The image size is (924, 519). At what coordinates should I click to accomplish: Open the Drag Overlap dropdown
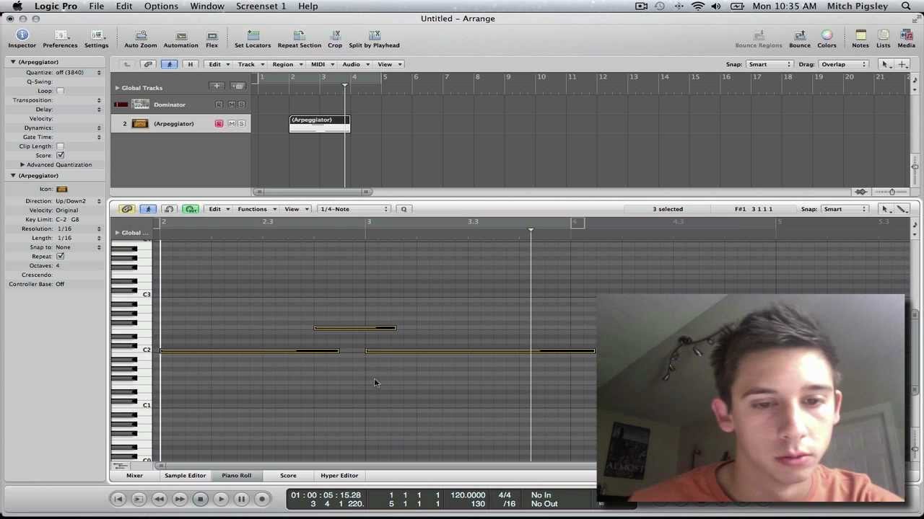pyautogui.click(x=843, y=64)
